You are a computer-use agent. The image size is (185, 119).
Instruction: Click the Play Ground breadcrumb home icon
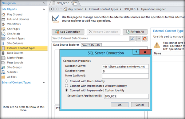coord(65,9)
